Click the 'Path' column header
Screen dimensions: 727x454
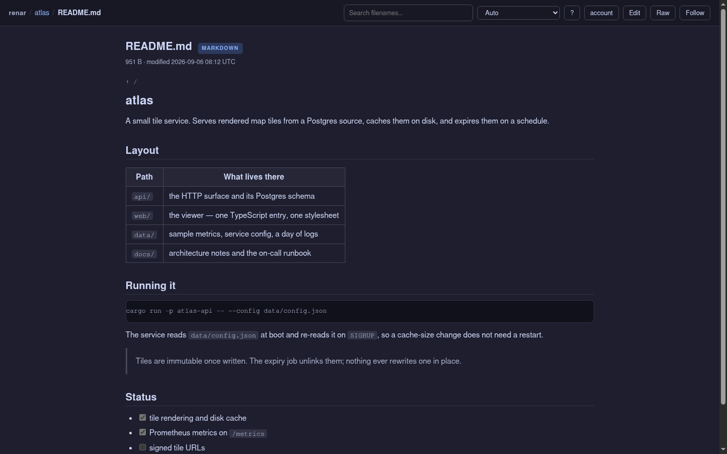(x=144, y=177)
